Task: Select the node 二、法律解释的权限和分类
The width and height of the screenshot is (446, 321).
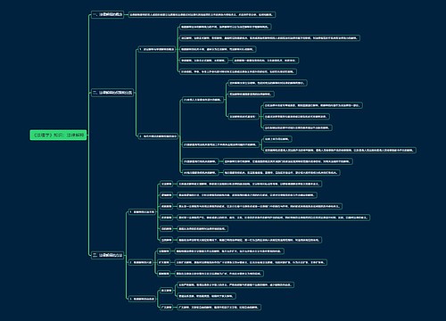Action: point(112,93)
